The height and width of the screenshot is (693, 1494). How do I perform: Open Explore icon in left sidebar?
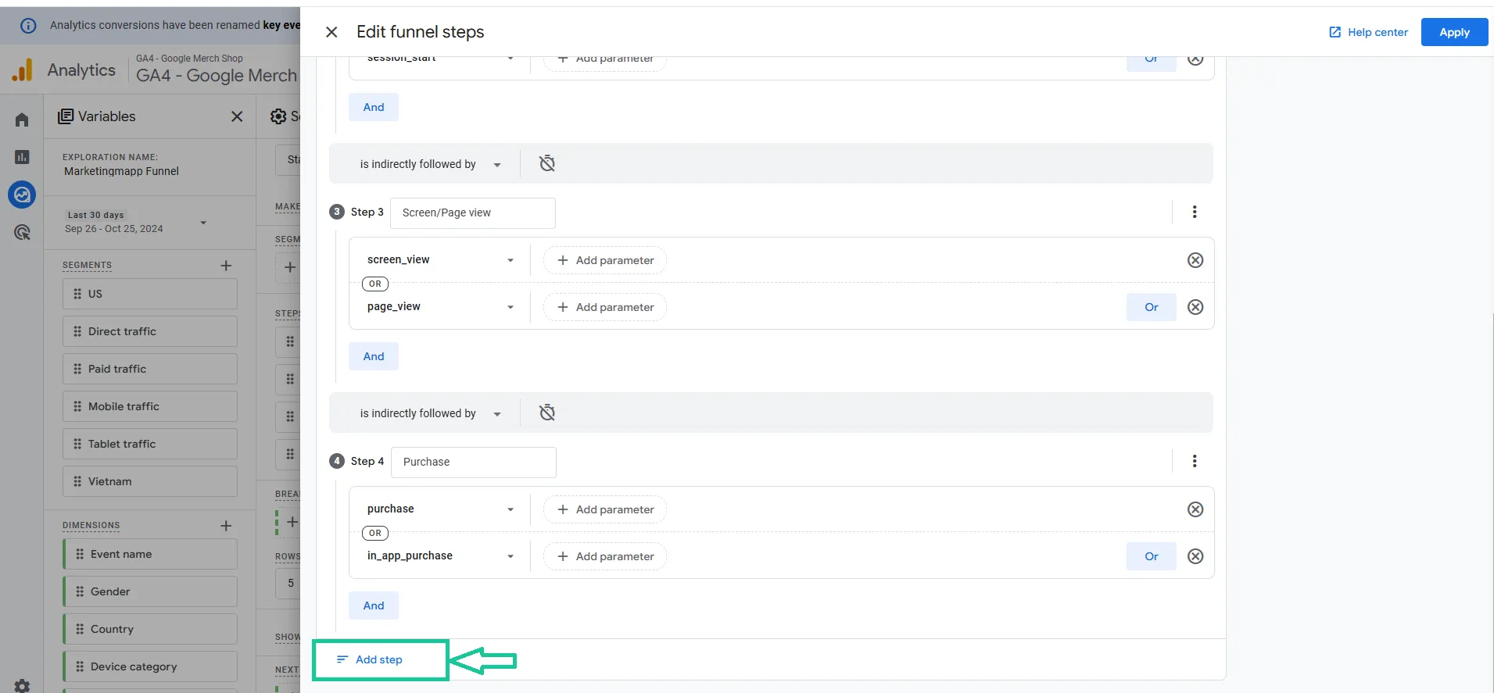[22, 195]
